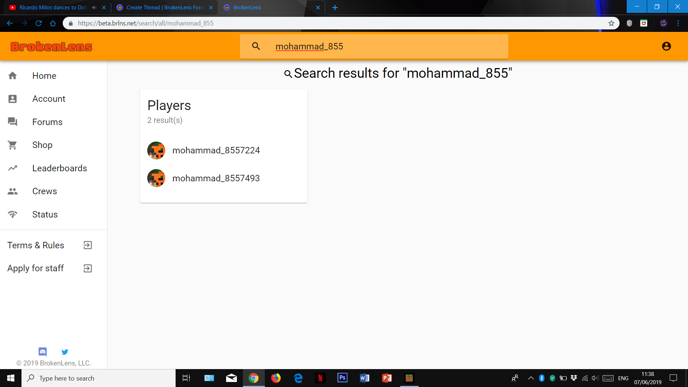Viewport: 688px width, 387px height.
Task: Open Crews in the sidebar
Action: [x=53, y=191]
